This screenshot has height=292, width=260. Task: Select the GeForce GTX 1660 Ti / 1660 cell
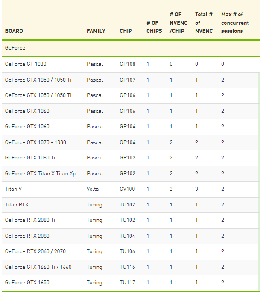(x=38, y=267)
